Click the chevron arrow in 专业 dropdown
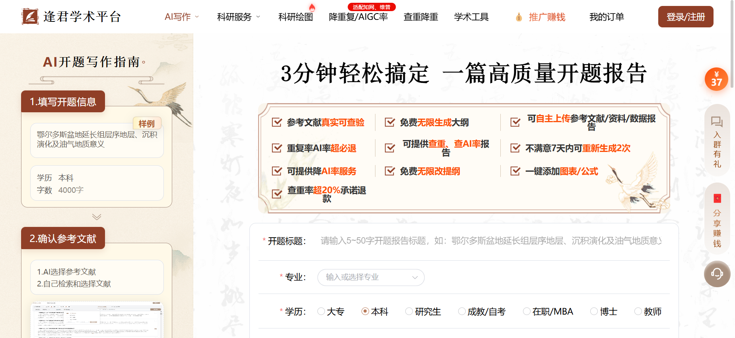735x338 pixels. (x=415, y=277)
